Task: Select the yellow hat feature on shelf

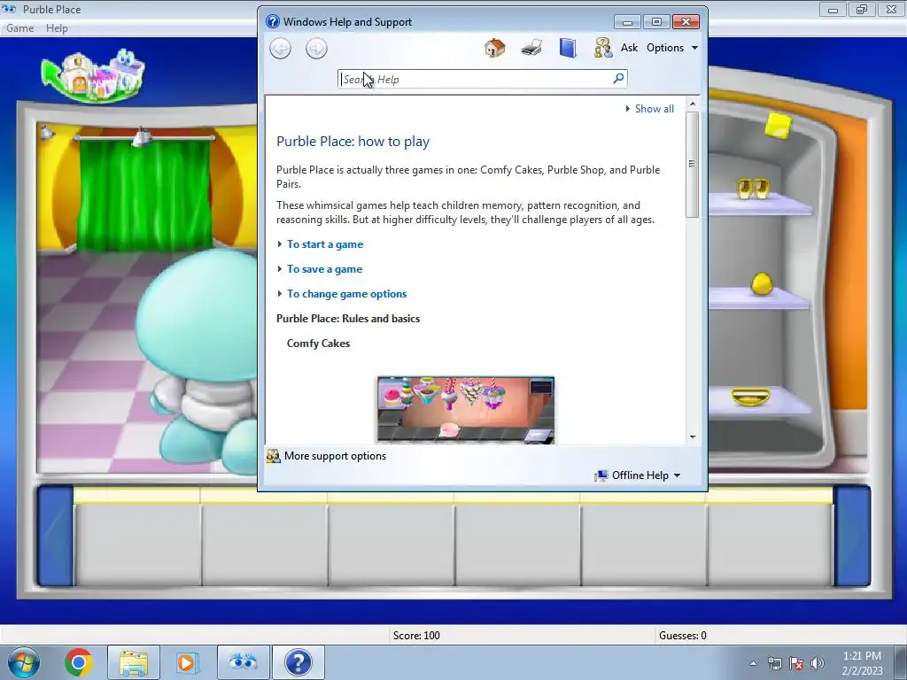Action: [x=779, y=126]
